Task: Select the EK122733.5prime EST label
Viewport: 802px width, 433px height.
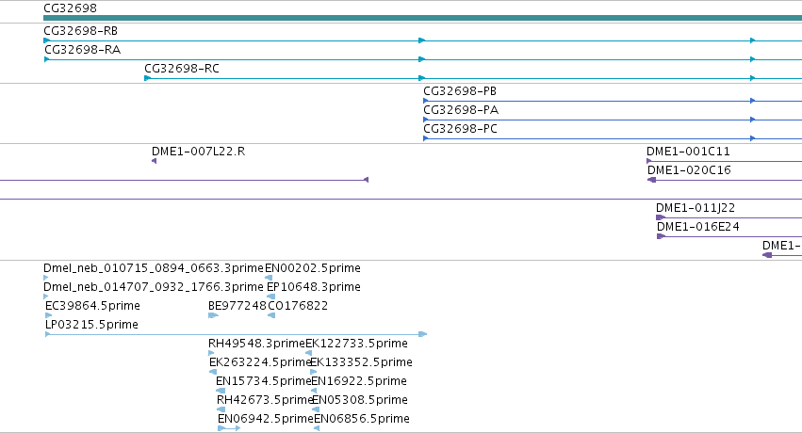Action: pos(356,344)
